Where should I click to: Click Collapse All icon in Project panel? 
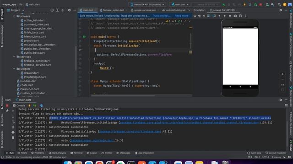coord(63,10)
